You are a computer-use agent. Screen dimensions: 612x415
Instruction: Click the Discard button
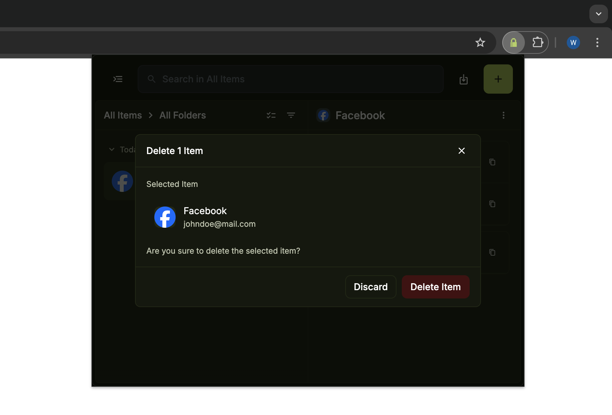[371, 287]
